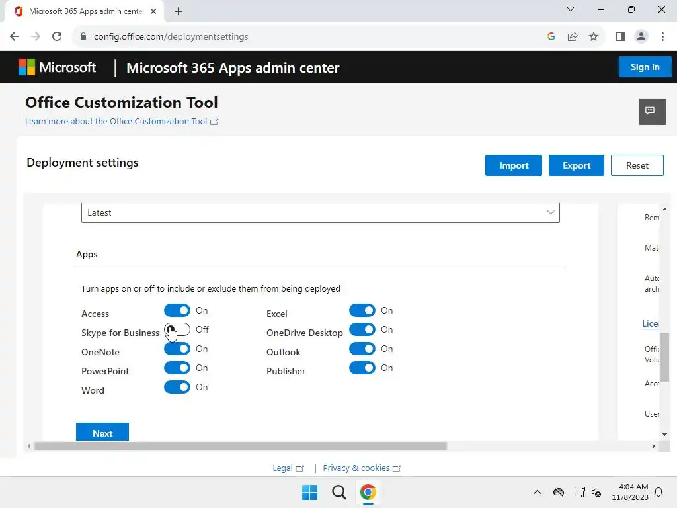Toggle the Word app switch
This screenshot has width=677, height=508.
177,387
